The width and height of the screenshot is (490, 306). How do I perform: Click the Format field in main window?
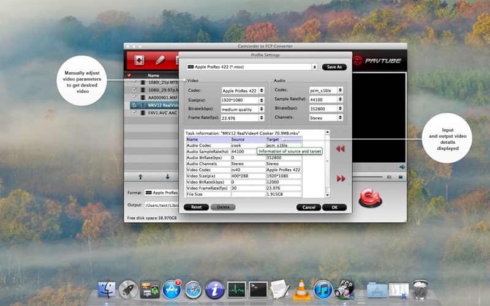(162, 193)
